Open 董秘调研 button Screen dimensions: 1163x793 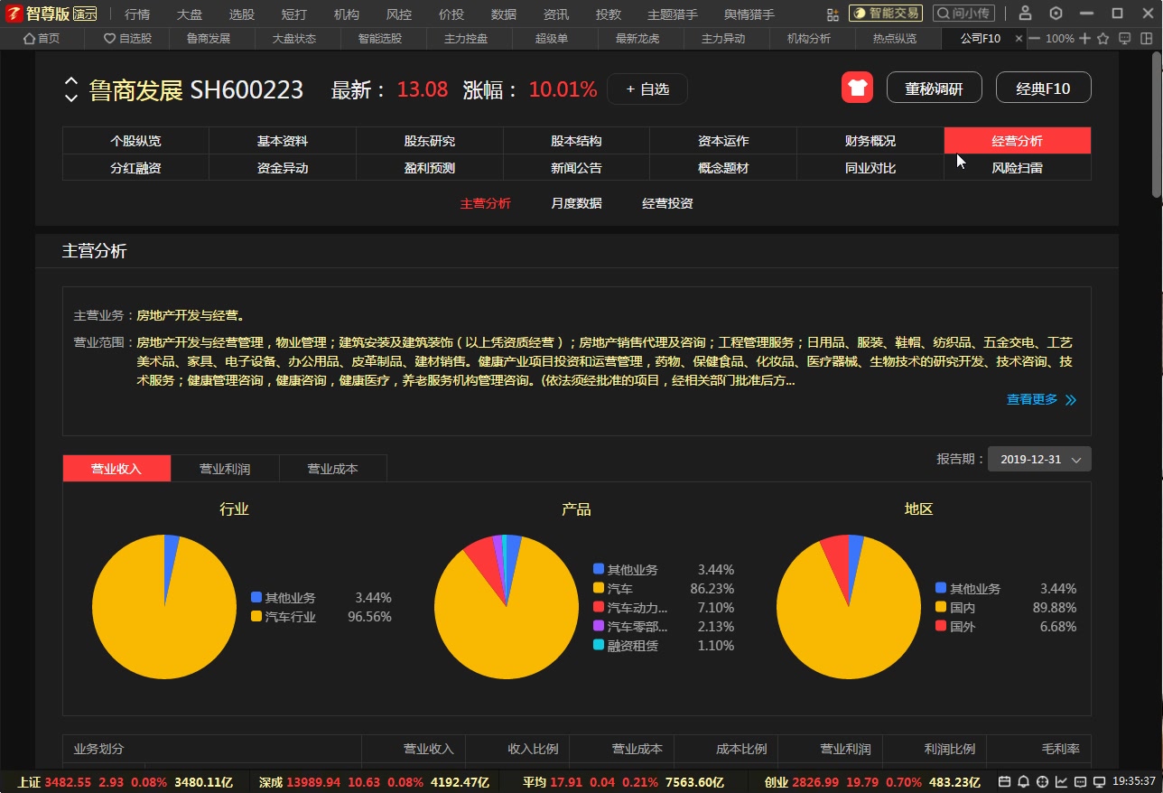[935, 89]
